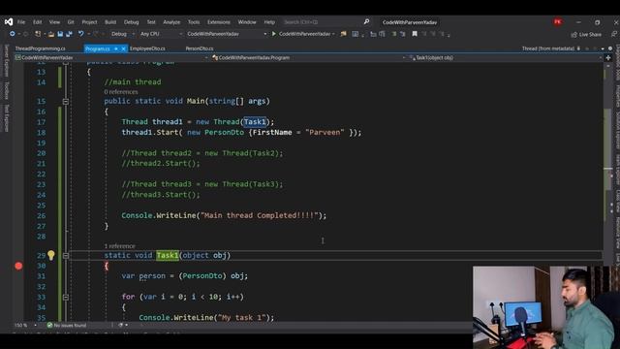This screenshot has width=620, height=349.
Task: Open the Tools menu
Action: 194,22
